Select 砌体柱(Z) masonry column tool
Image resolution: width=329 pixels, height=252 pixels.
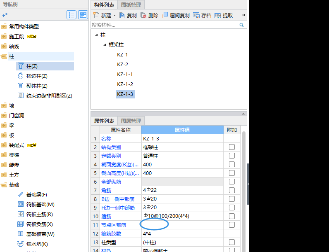(x=33, y=86)
